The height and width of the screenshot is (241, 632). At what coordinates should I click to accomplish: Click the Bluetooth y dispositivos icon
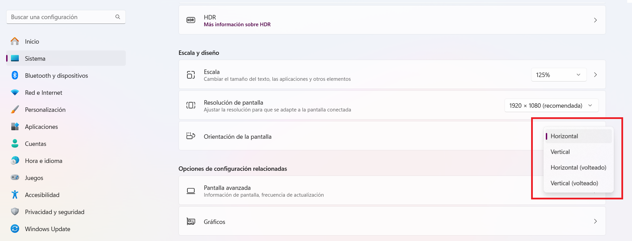pyautogui.click(x=15, y=75)
